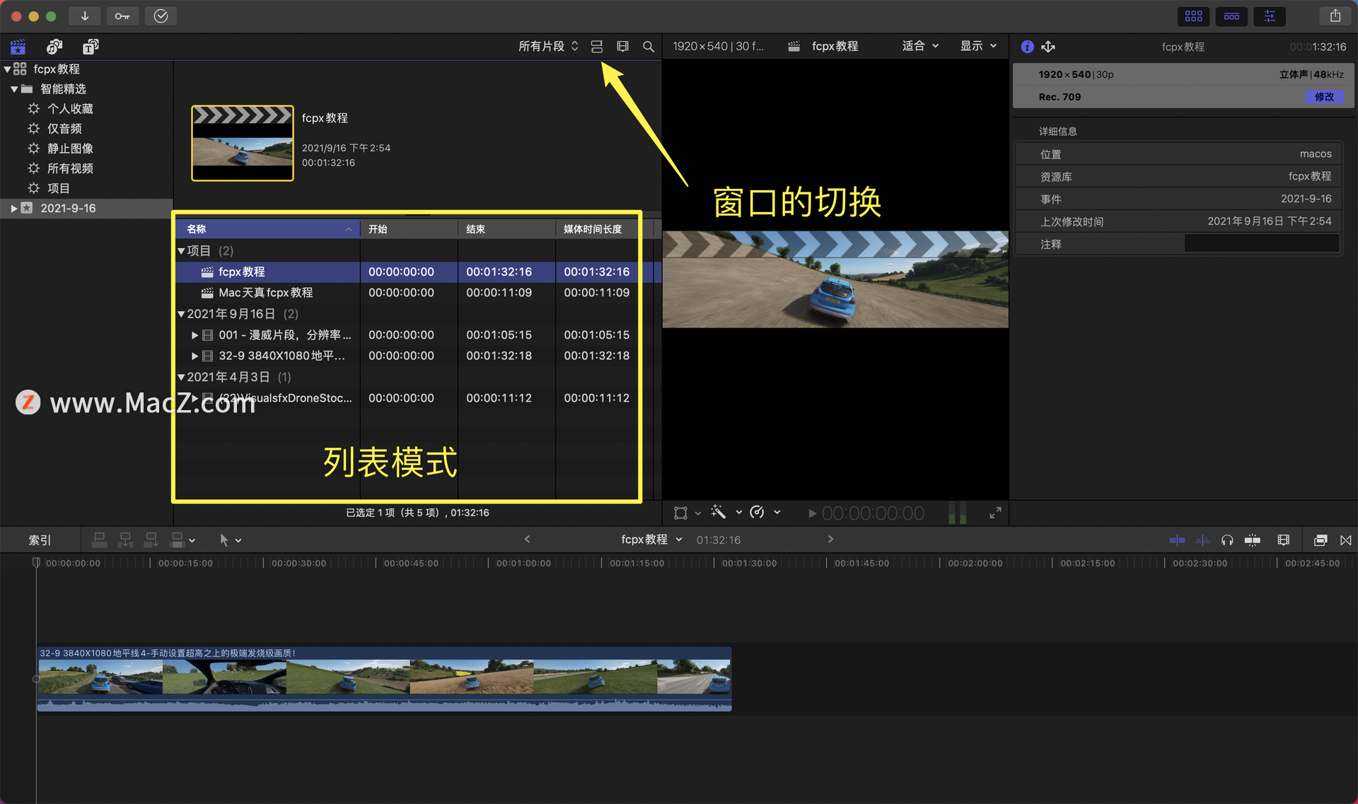Collapse the 2021年9月16日 group
The width and height of the screenshot is (1358, 804).
click(x=181, y=314)
